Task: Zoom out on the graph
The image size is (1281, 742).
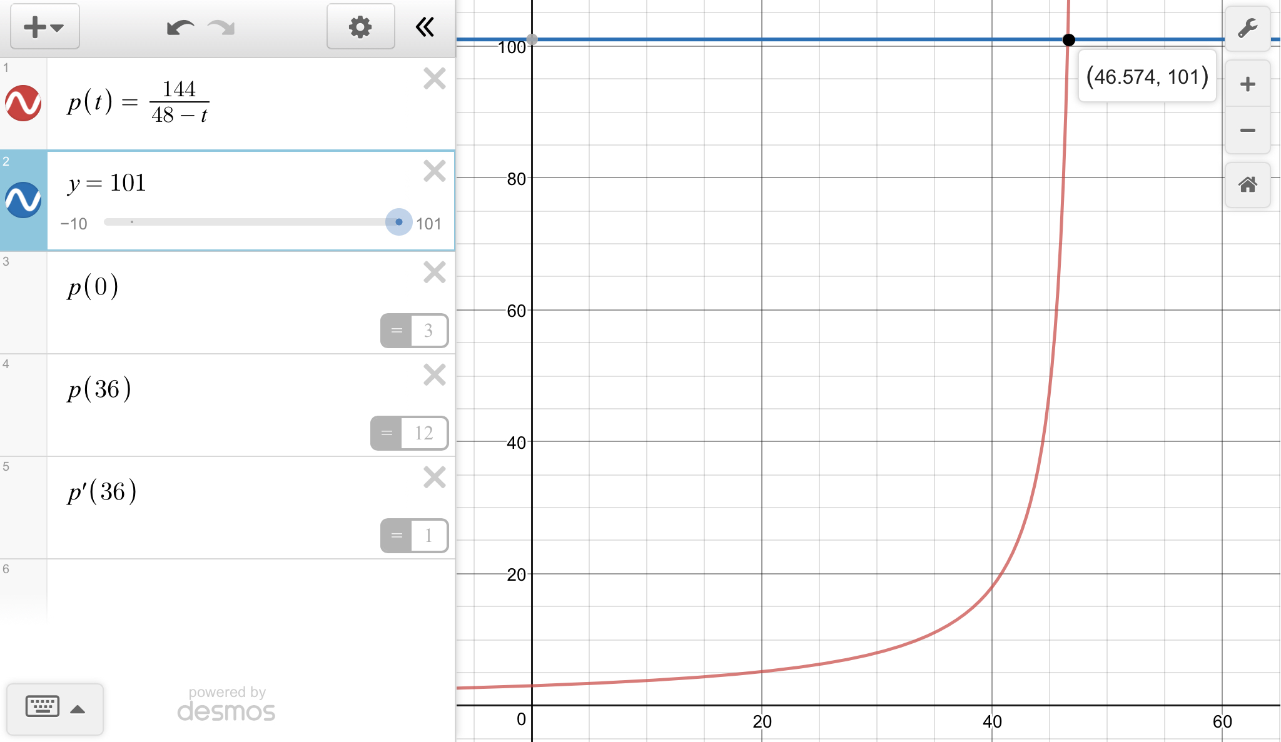Action: pyautogui.click(x=1247, y=131)
